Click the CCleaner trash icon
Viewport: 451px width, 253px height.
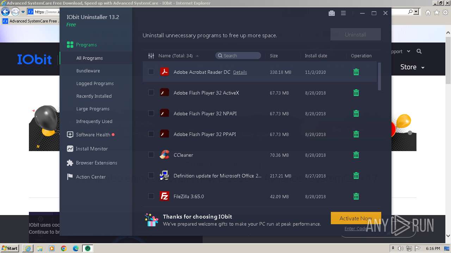tap(356, 155)
